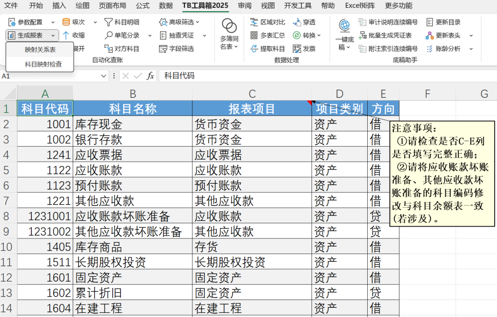The height and width of the screenshot is (317, 497).
Task: Click the 级次 database icon
Action: [66, 22]
